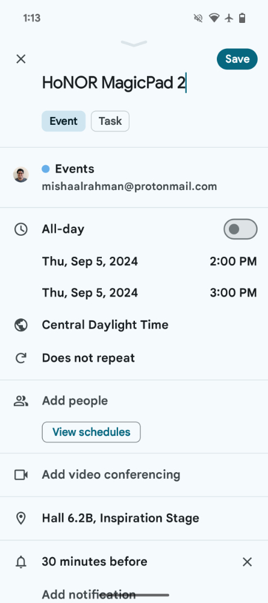The image size is (268, 603).
Task: Save the event
Action: click(x=237, y=59)
